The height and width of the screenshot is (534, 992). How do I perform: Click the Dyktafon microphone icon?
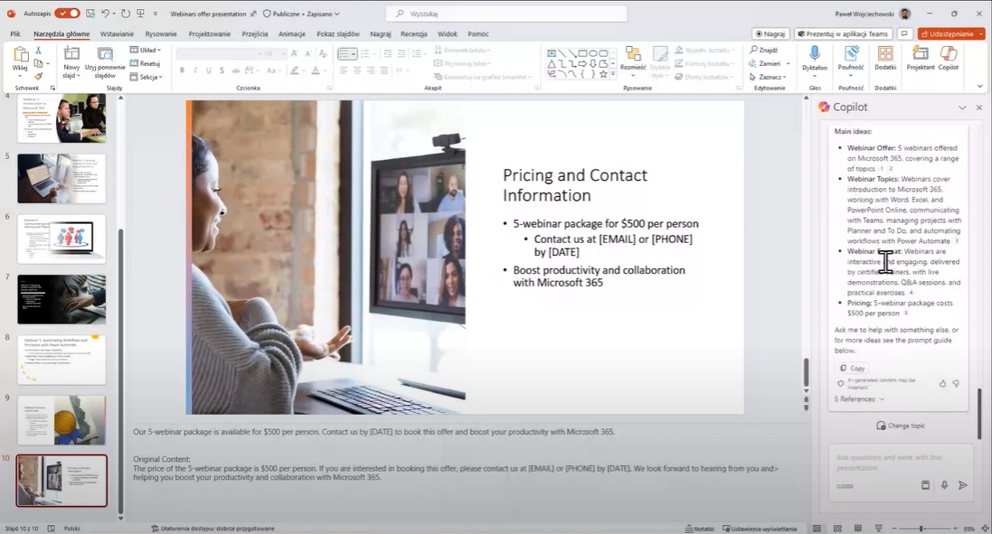click(x=814, y=53)
